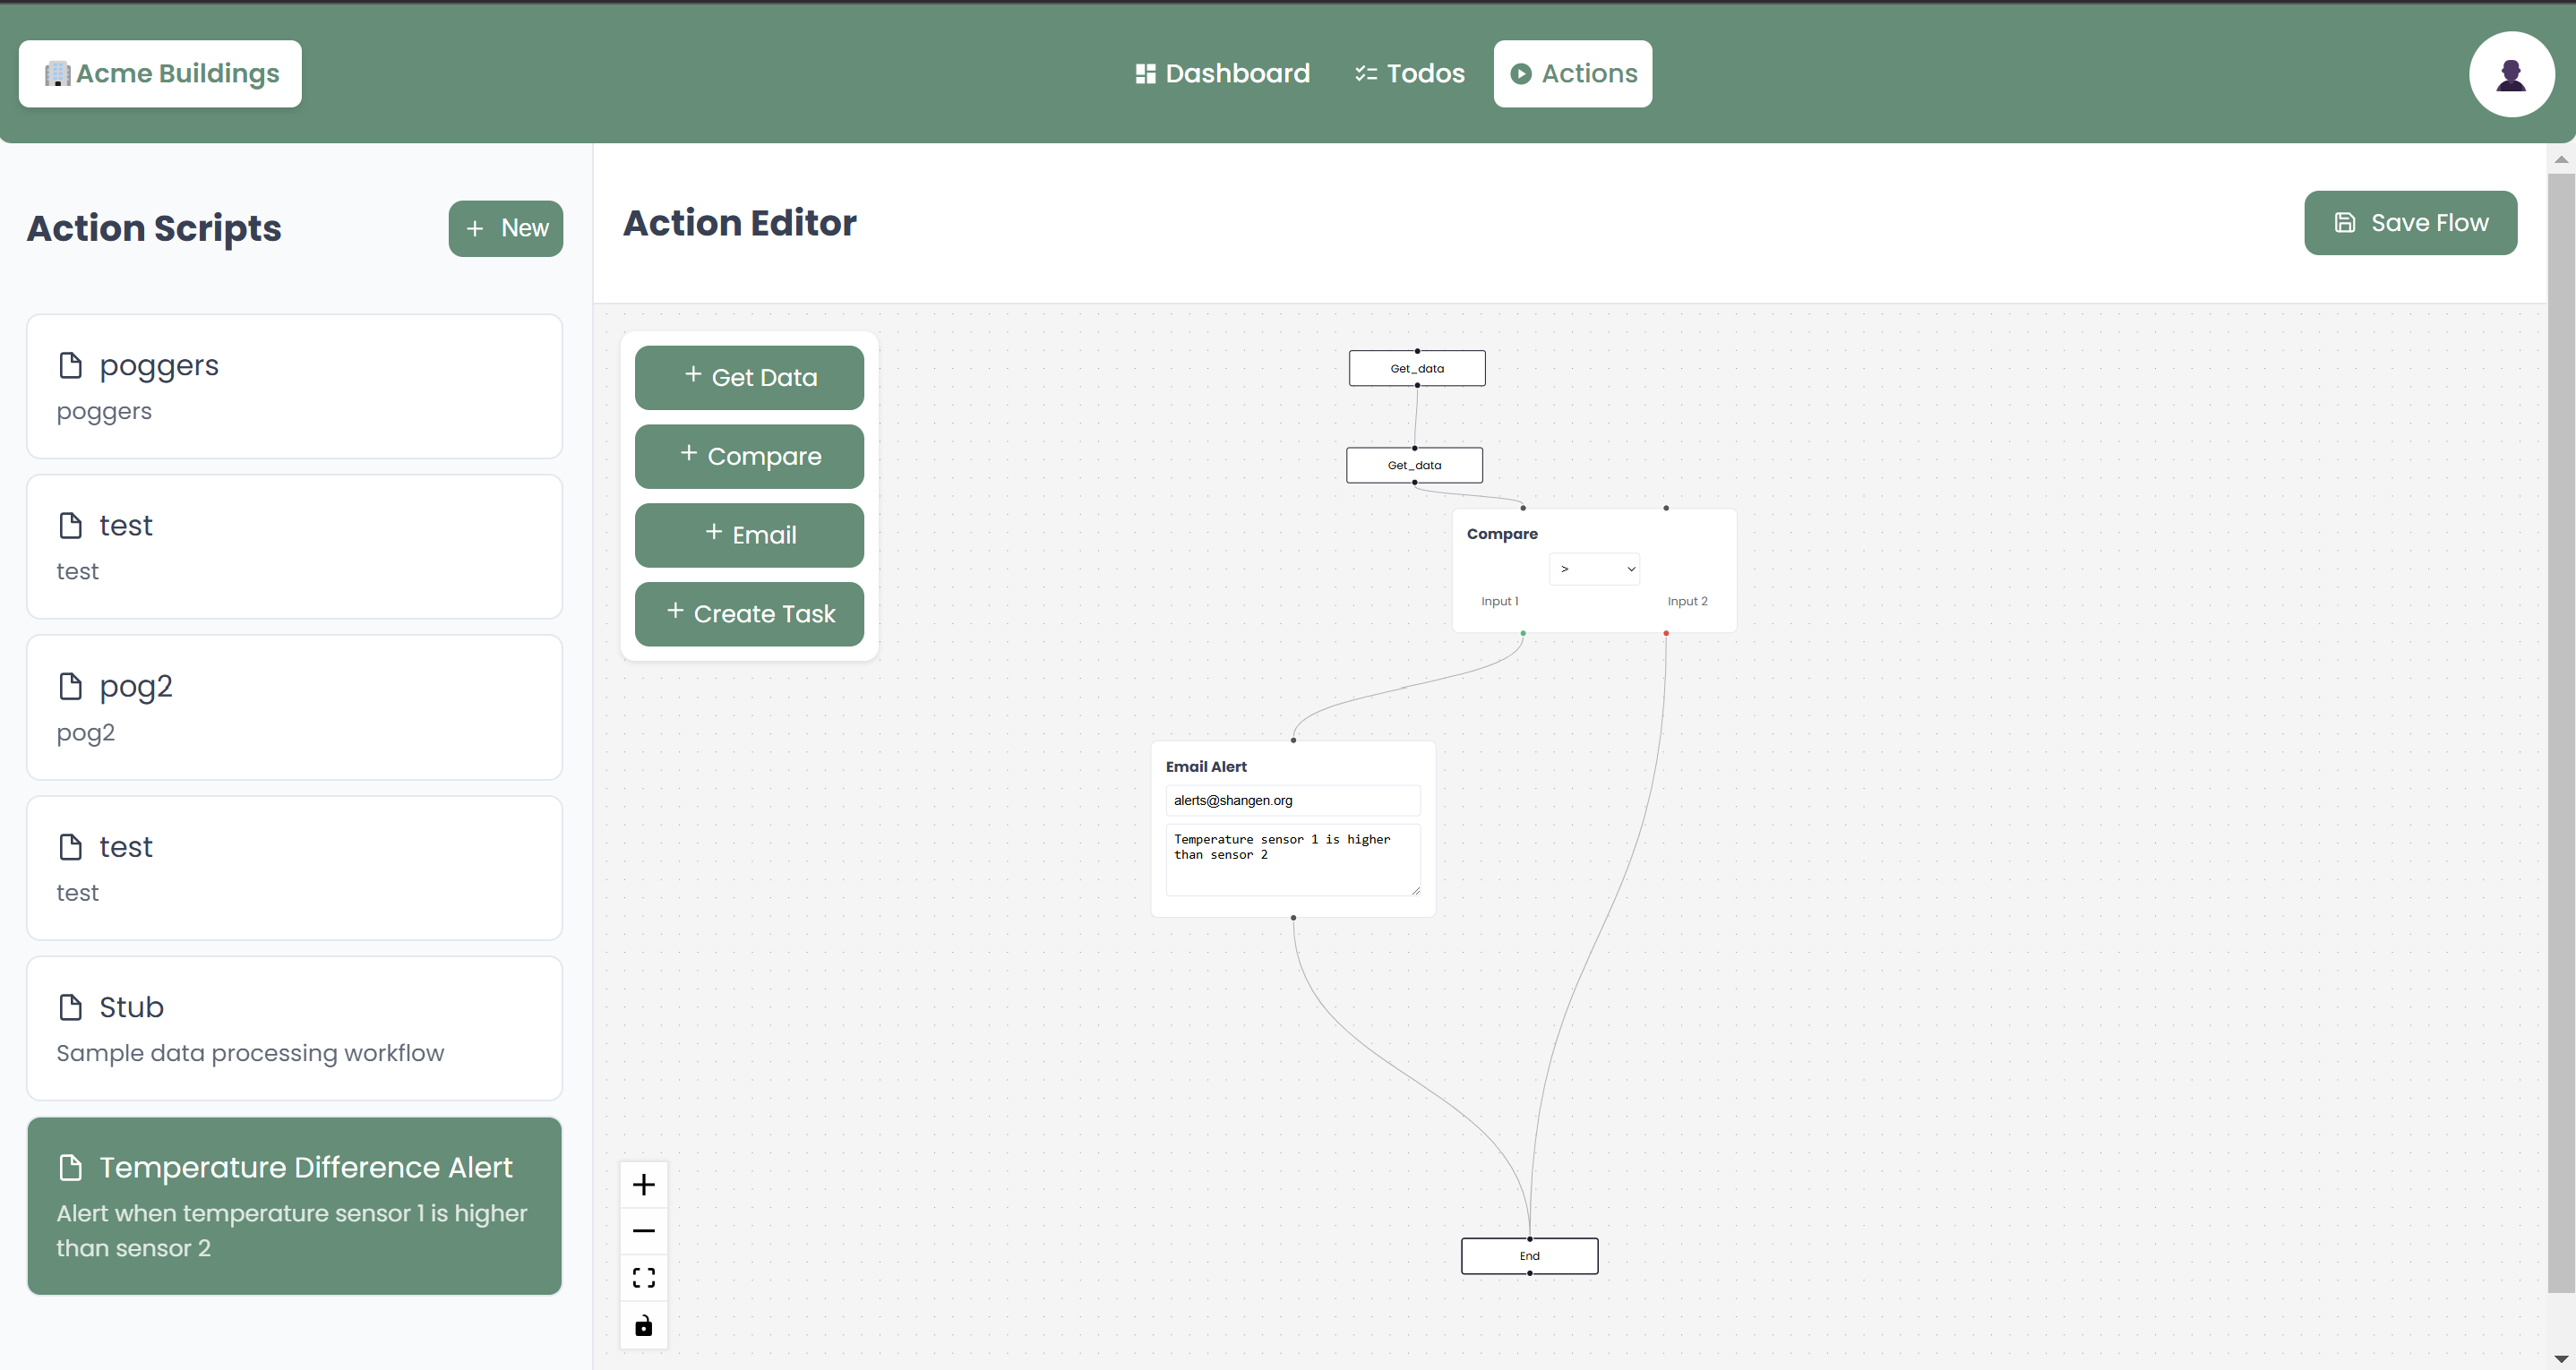Click the Stub script file icon
2576x1370 pixels.
[x=70, y=1007]
